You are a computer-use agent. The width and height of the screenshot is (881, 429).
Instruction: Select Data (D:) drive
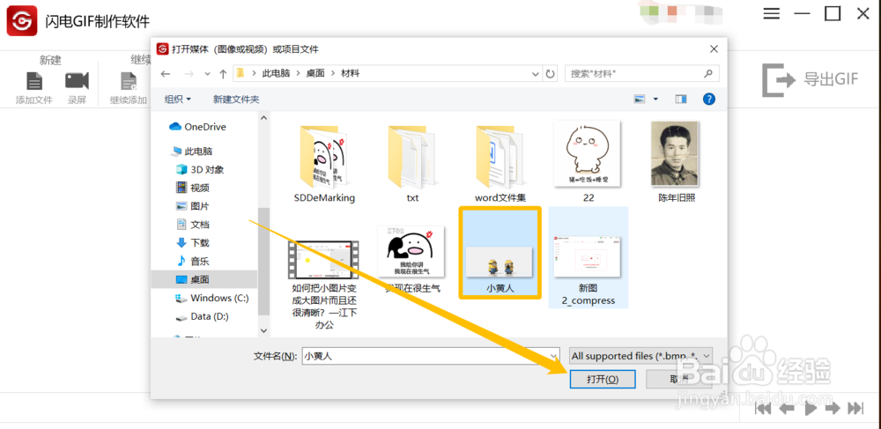point(202,317)
